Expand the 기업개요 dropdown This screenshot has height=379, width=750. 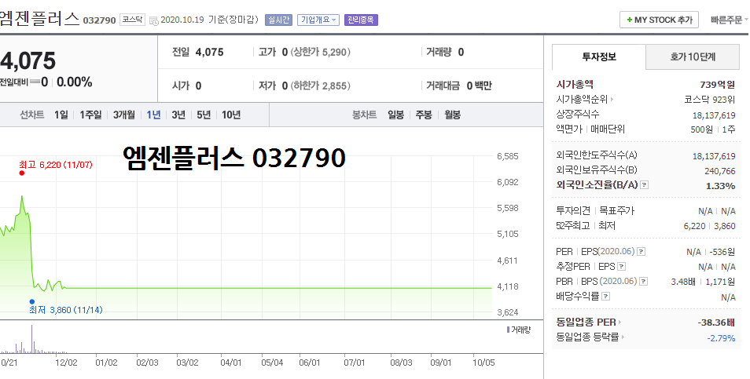[318, 20]
